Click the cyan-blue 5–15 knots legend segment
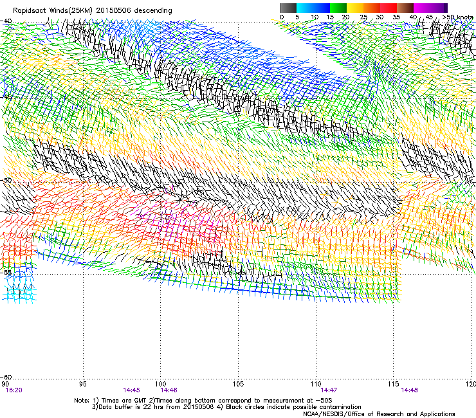This screenshot has height=418, width=476. [313, 8]
